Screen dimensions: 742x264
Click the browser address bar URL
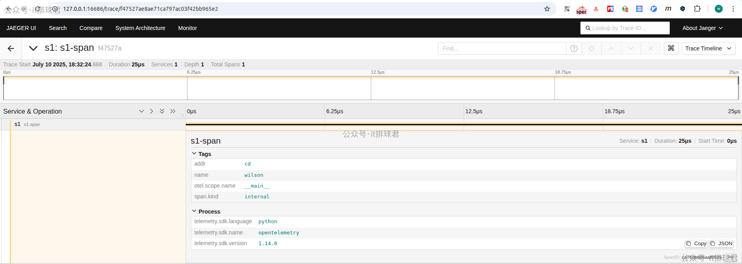140,9
